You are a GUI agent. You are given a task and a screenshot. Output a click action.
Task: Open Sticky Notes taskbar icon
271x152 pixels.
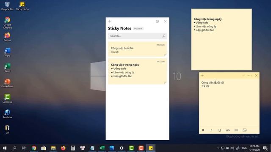151,148
